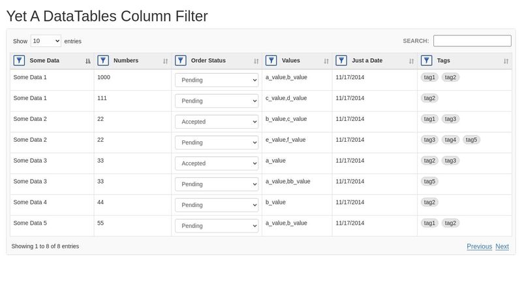Go to the Next page

coord(502,246)
